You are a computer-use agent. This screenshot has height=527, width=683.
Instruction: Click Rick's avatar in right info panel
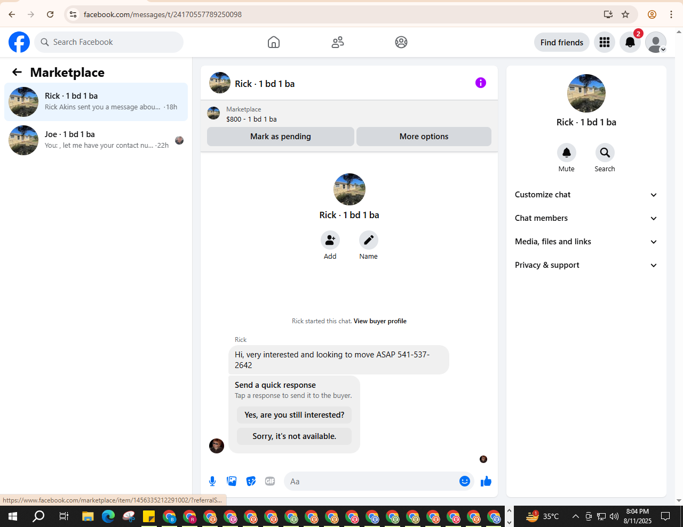pos(586,93)
